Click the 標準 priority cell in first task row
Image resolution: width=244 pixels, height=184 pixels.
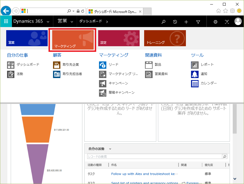[x=208, y=174]
